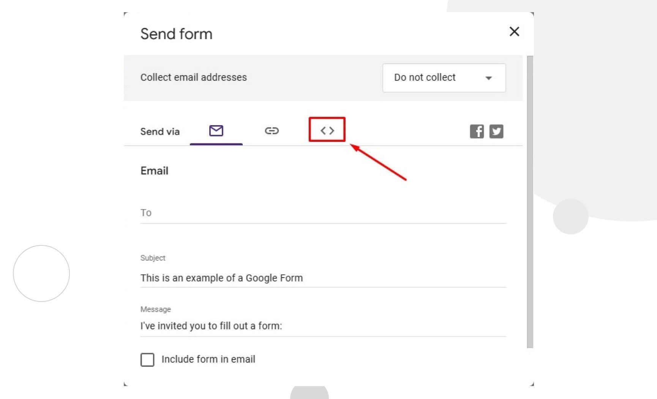The width and height of the screenshot is (657, 399).
Task: Open the 'Do not collect' dropdown
Action: [x=444, y=78]
